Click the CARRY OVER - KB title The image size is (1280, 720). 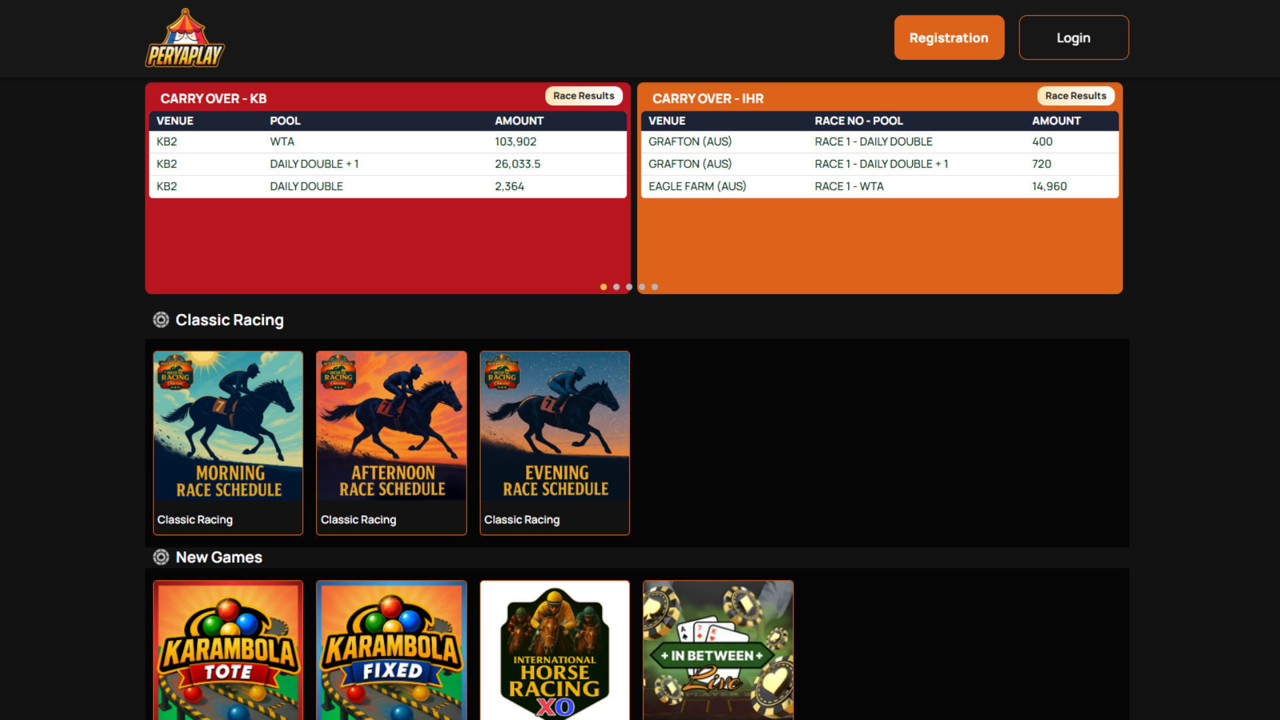[213, 99]
